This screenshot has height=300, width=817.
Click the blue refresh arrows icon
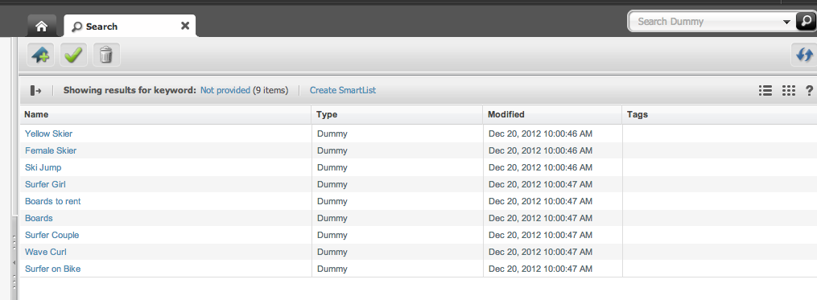804,55
